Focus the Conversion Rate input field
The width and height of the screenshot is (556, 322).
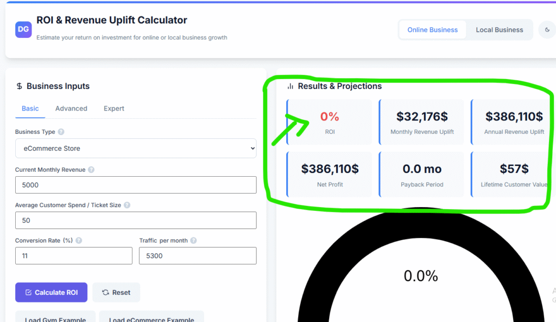point(74,256)
